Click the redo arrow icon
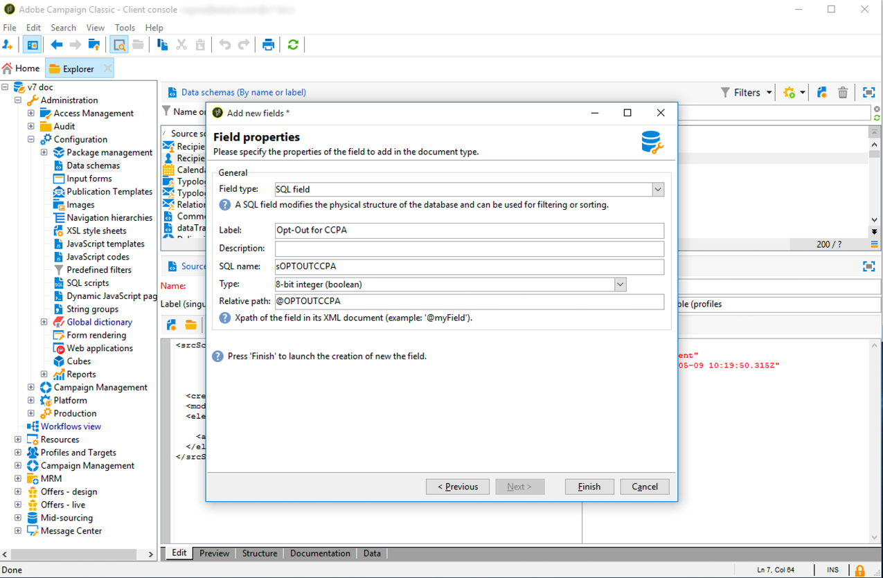This screenshot has height=578, width=883. [244, 45]
